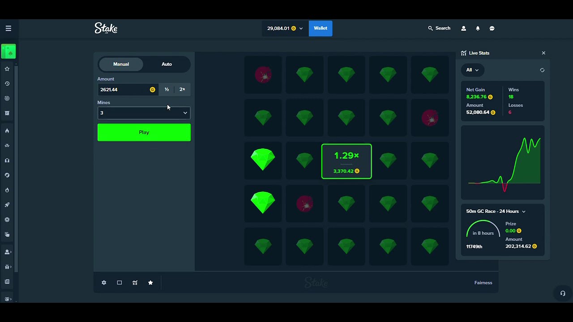Open the Challenges target sidebar icon

(x=7, y=98)
